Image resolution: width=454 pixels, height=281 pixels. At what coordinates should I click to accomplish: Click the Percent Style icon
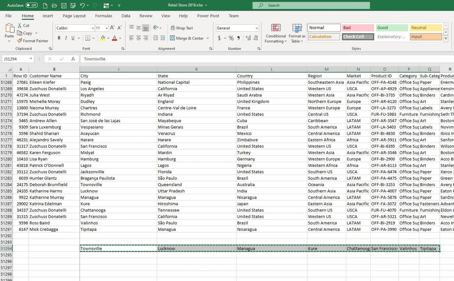click(231, 38)
